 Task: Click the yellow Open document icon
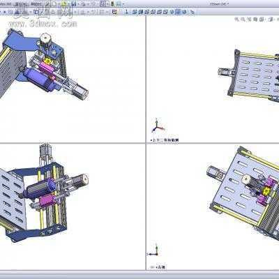point(63,4)
